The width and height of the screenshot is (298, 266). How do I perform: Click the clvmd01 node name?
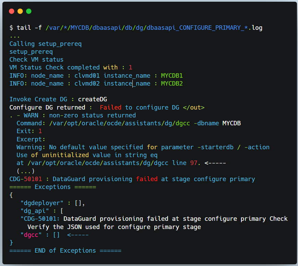[x=87, y=75]
